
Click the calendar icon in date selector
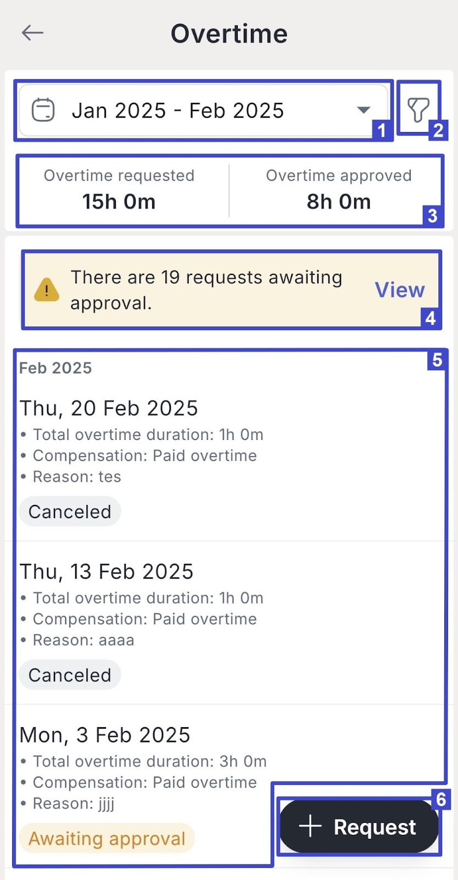click(43, 110)
